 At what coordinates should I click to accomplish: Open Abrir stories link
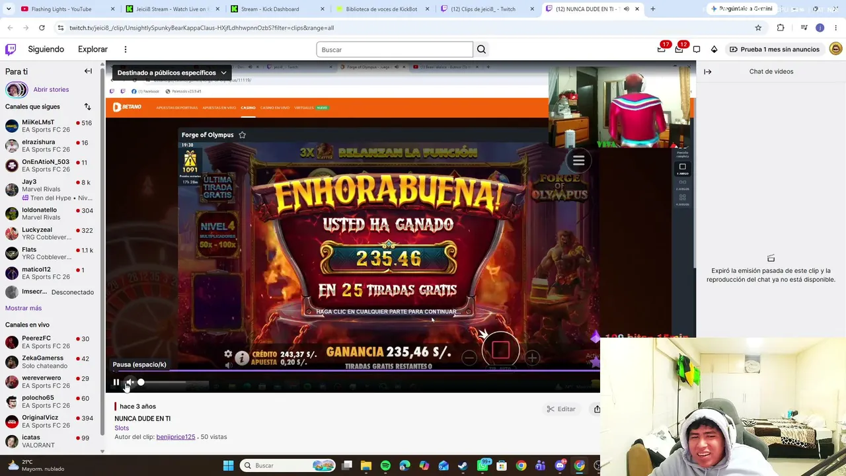coord(51,89)
